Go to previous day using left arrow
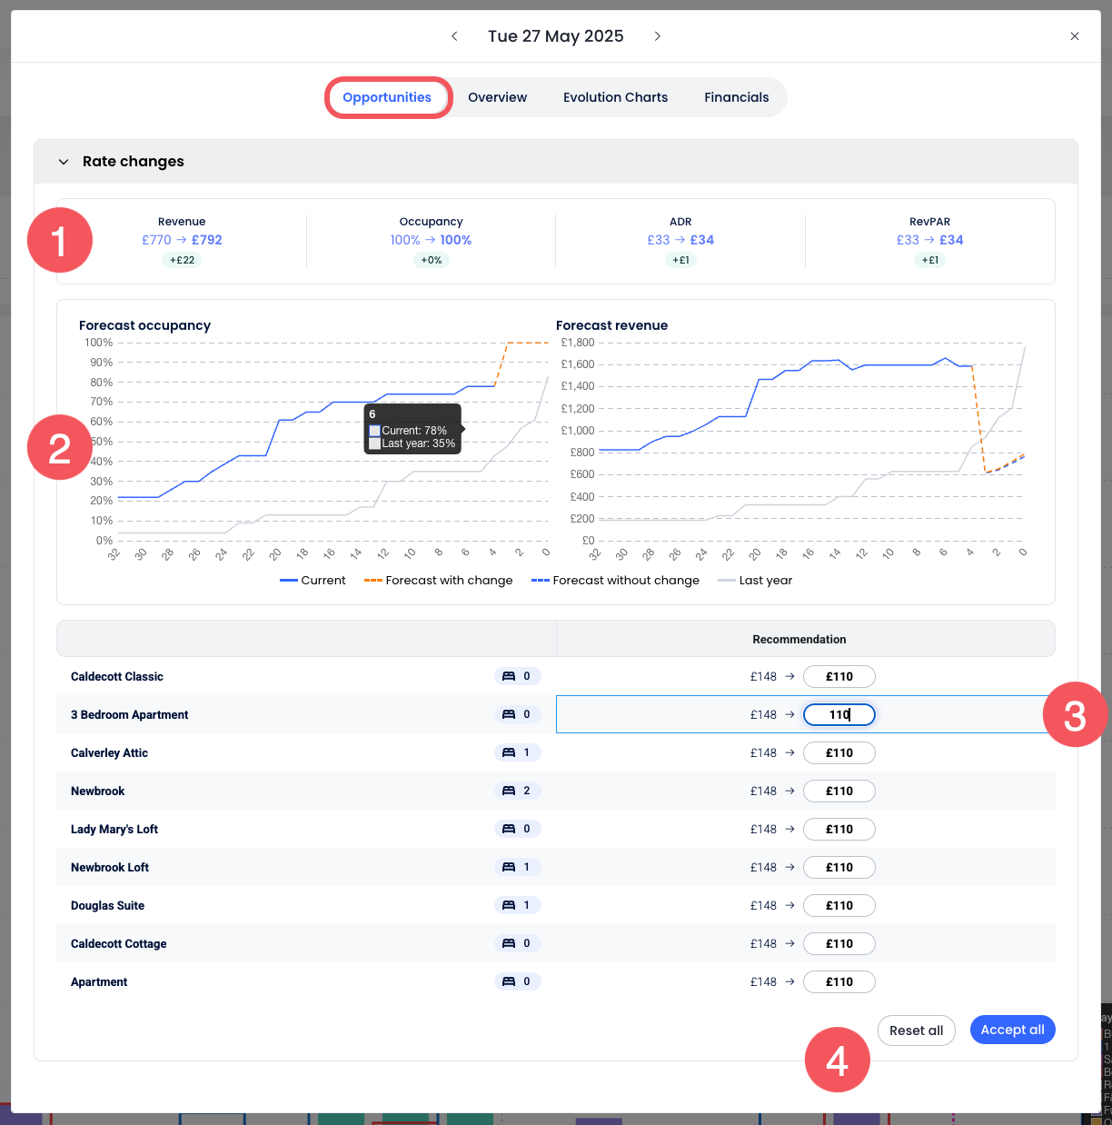Viewport: 1112px width, 1125px height. 454,36
